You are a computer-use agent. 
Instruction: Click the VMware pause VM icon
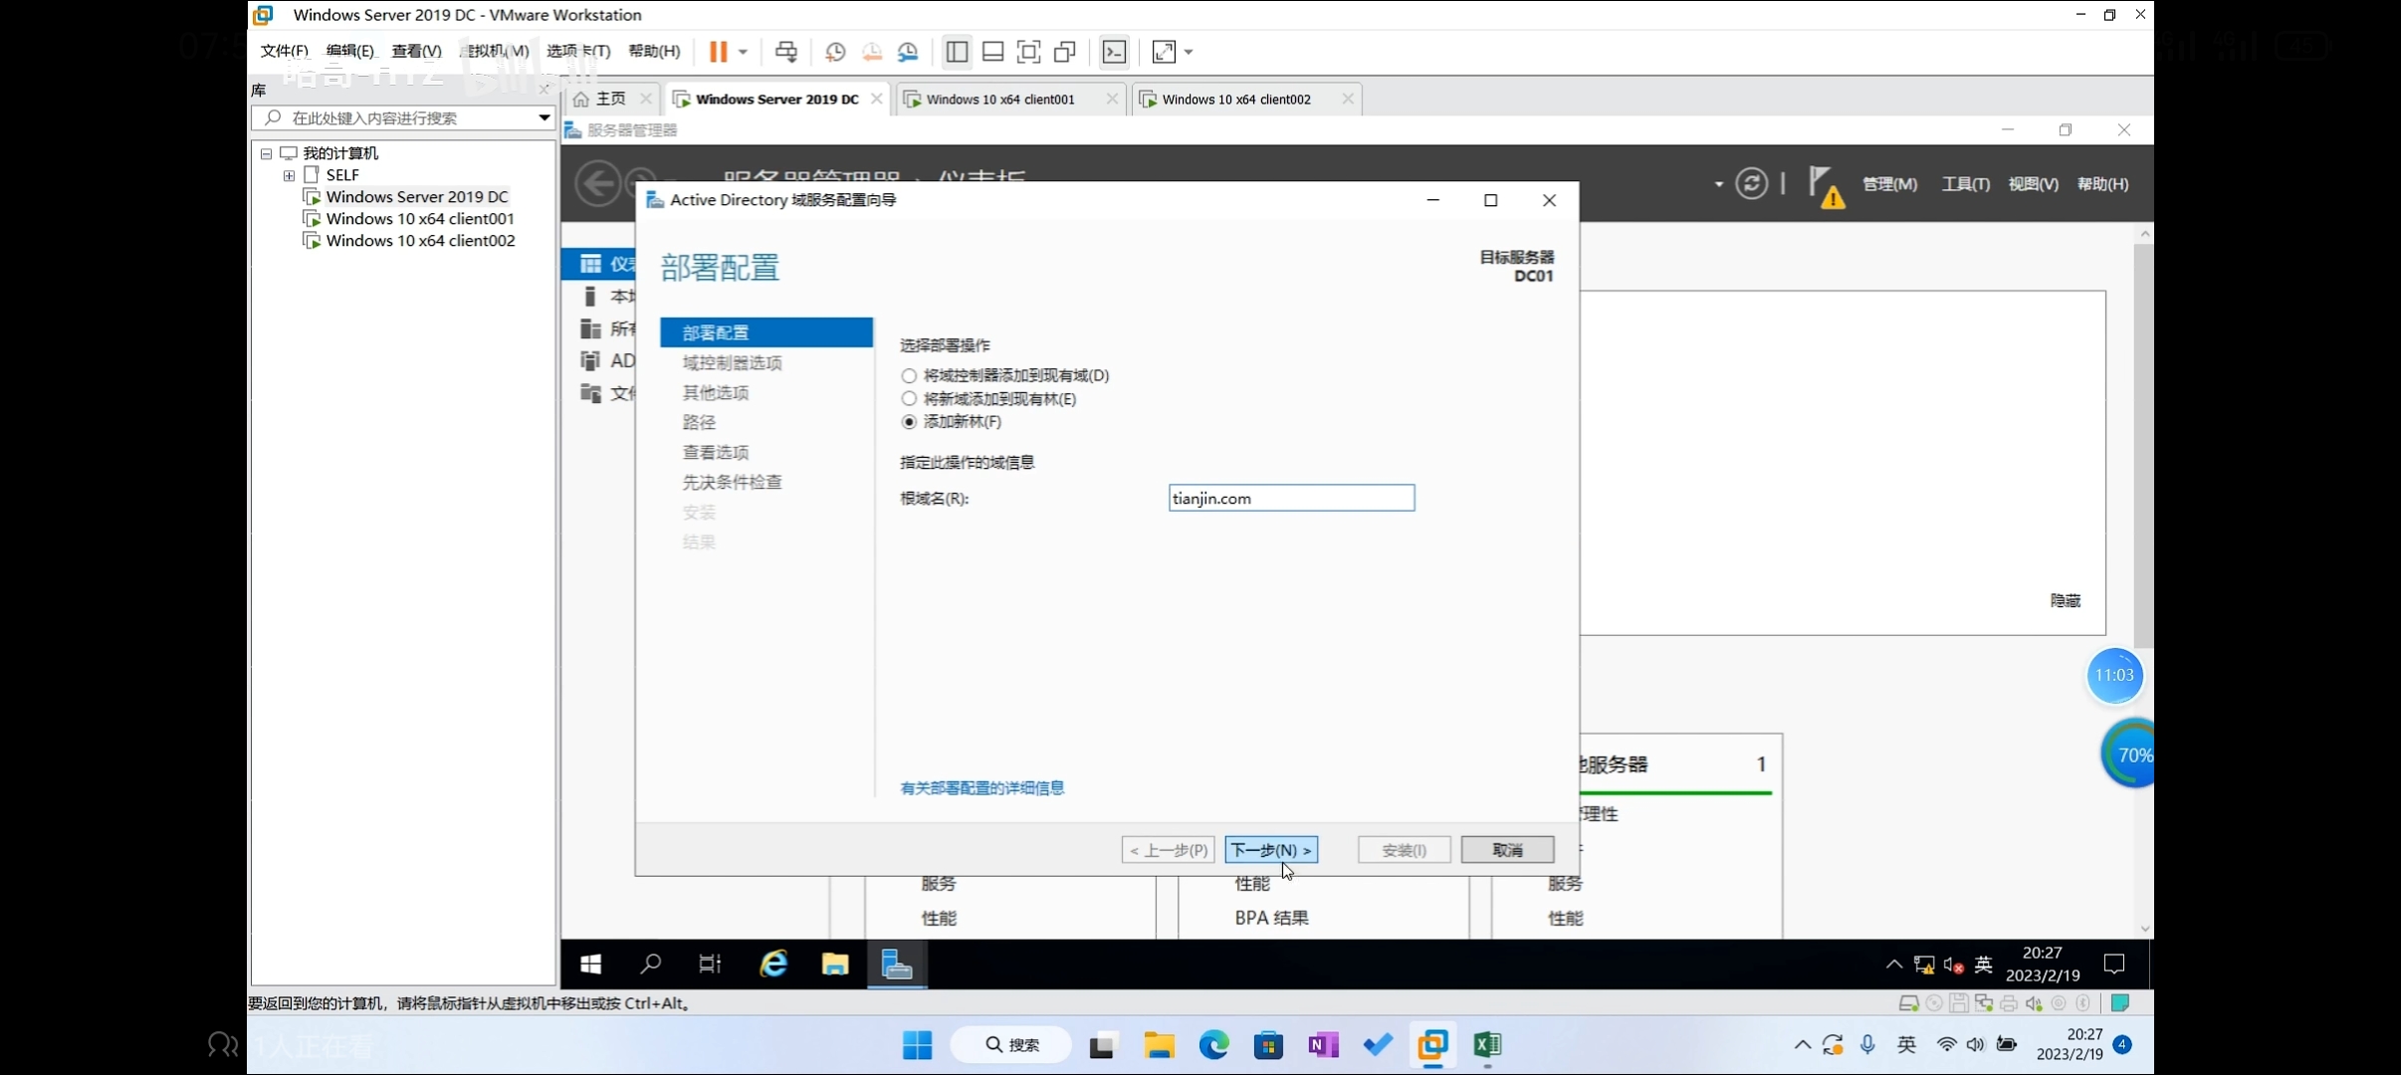point(718,52)
